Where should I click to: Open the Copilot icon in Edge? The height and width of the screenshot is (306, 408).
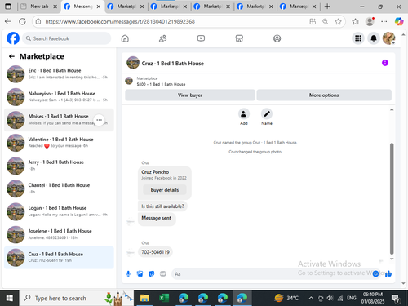pyautogui.click(x=399, y=21)
